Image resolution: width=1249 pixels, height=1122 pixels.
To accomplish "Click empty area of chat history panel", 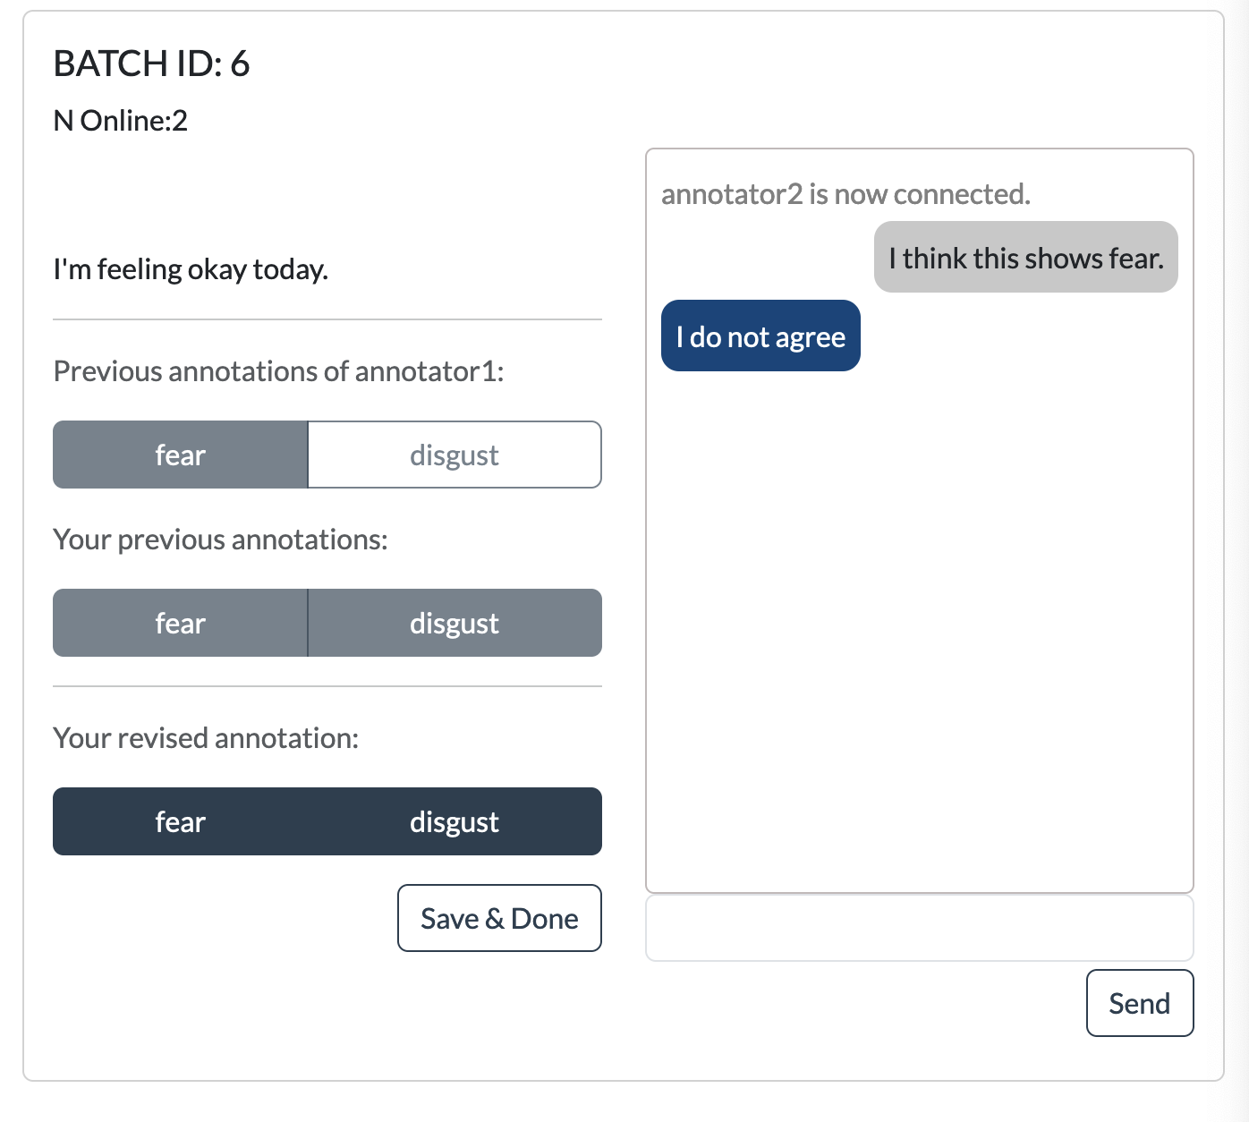I will click(x=920, y=626).
